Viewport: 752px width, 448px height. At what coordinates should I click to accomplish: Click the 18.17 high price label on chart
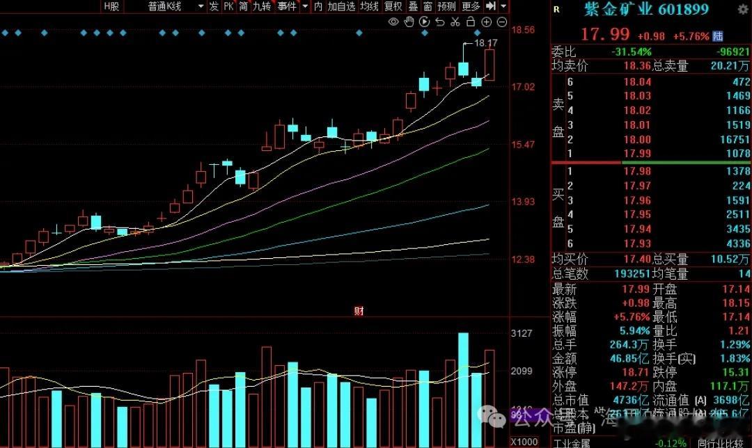pyautogui.click(x=486, y=42)
